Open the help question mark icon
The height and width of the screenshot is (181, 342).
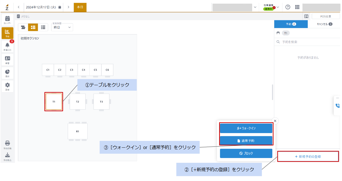pos(288,7)
